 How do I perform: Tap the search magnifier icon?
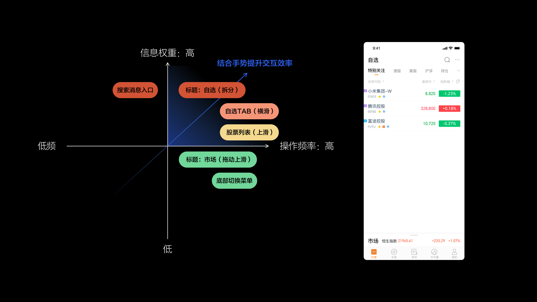pyautogui.click(x=447, y=60)
